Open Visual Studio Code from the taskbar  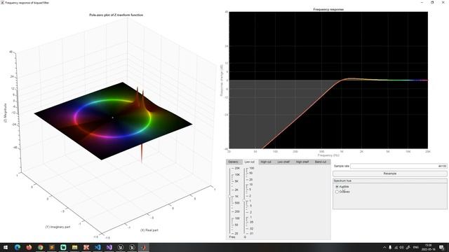[98, 247]
